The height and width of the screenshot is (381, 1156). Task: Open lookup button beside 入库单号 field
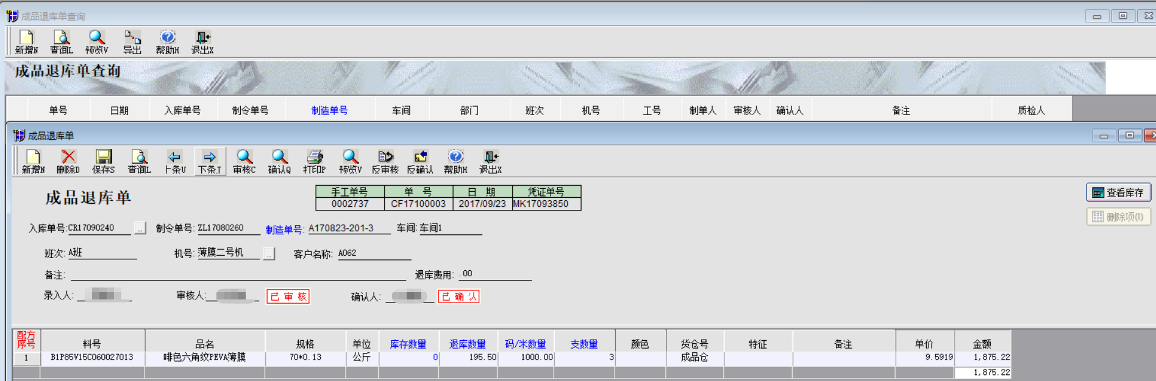pyautogui.click(x=140, y=228)
